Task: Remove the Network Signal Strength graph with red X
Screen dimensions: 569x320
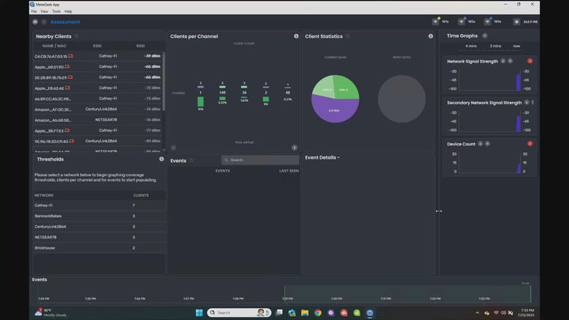Action: point(530,61)
